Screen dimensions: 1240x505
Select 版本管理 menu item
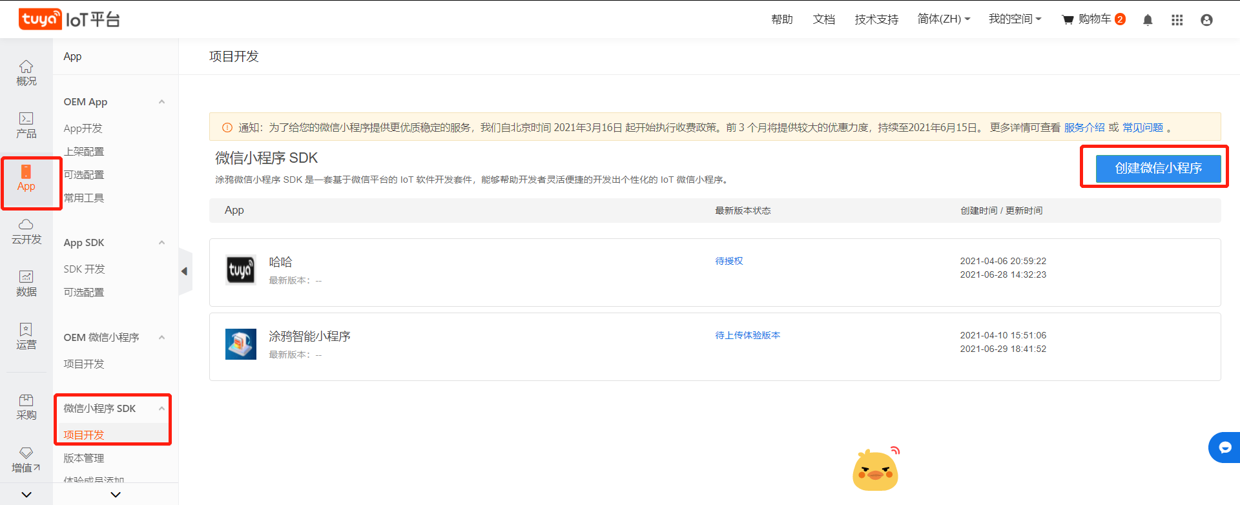pyautogui.click(x=84, y=459)
